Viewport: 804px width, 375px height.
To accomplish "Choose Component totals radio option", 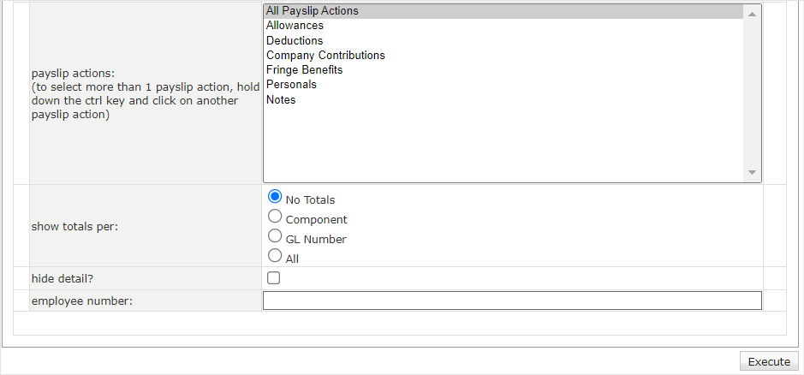I will pyautogui.click(x=275, y=216).
